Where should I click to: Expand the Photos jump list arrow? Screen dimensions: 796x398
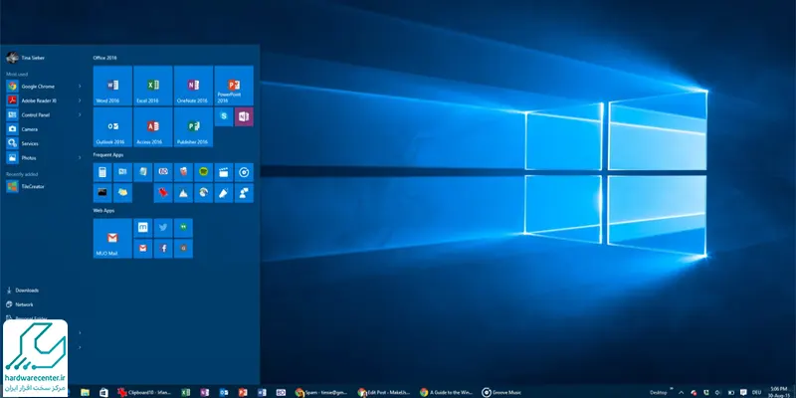pos(80,158)
